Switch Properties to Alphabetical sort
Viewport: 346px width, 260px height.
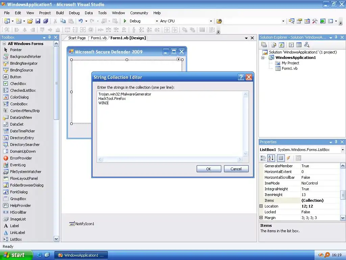[271, 158]
